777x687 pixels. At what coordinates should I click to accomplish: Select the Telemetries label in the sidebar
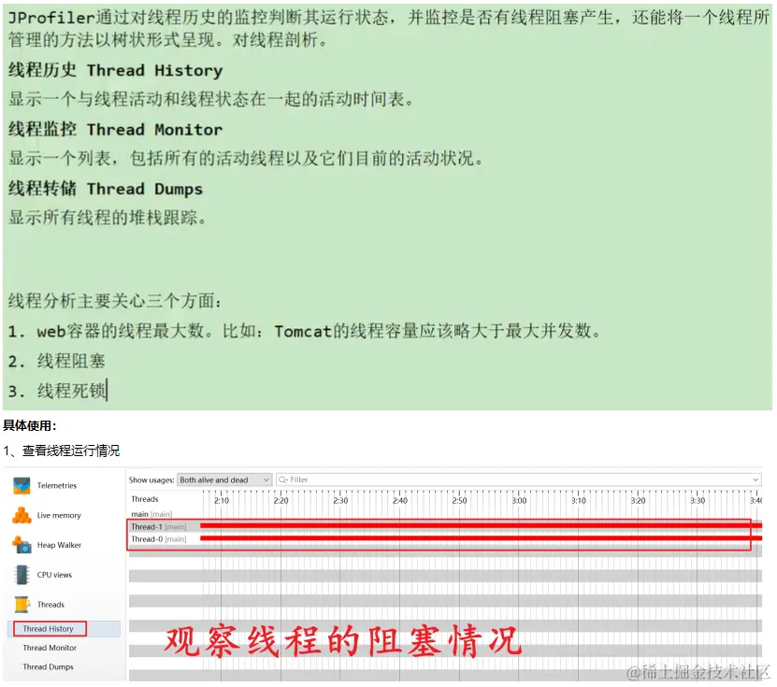click(x=57, y=486)
